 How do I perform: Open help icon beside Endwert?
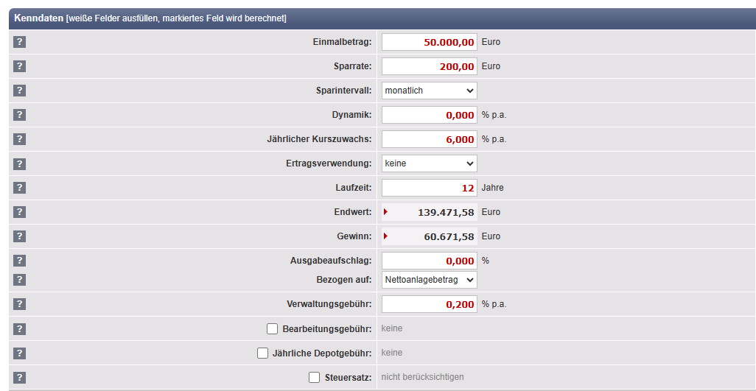point(19,212)
